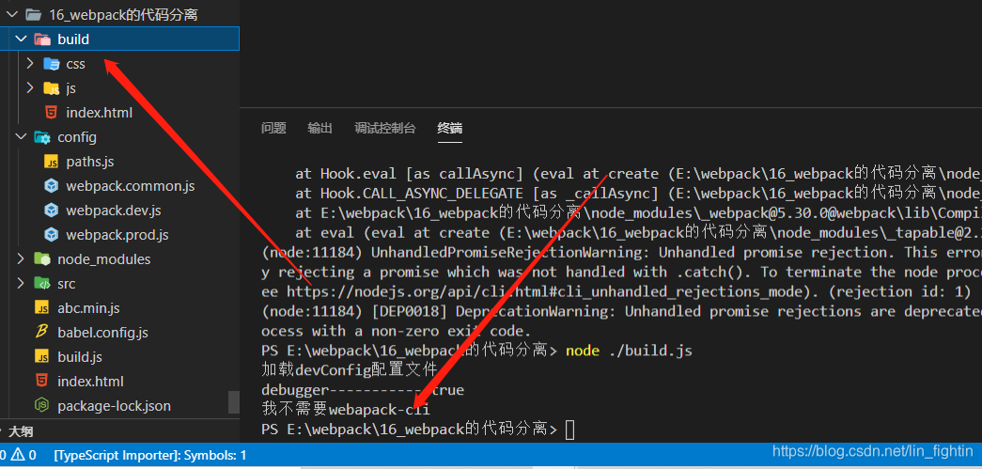Select the src folder row
Image resolution: width=982 pixels, height=469 pixels.
coord(119,283)
